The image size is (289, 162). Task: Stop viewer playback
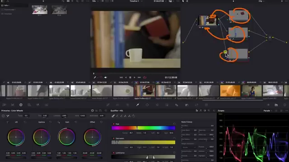coord(130,77)
